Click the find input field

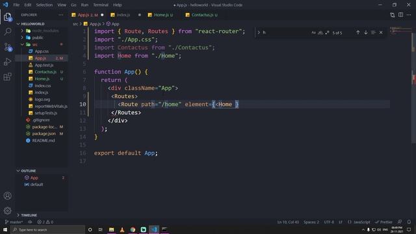click(x=285, y=32)
